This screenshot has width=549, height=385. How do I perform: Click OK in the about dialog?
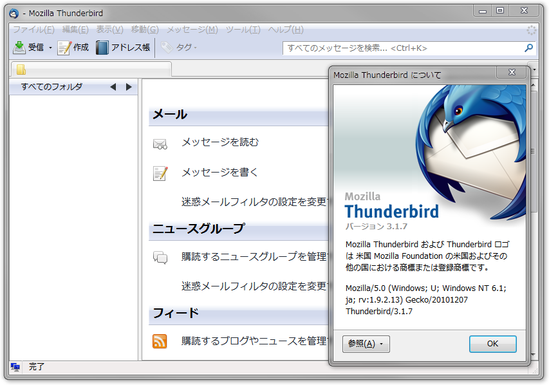click(492, 344)
